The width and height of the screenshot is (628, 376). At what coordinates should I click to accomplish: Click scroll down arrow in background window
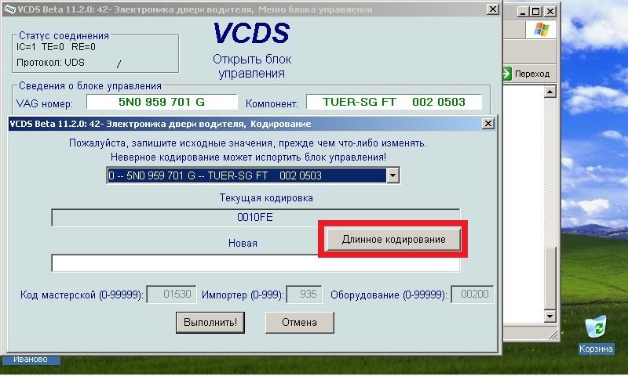tap(550, 316)
